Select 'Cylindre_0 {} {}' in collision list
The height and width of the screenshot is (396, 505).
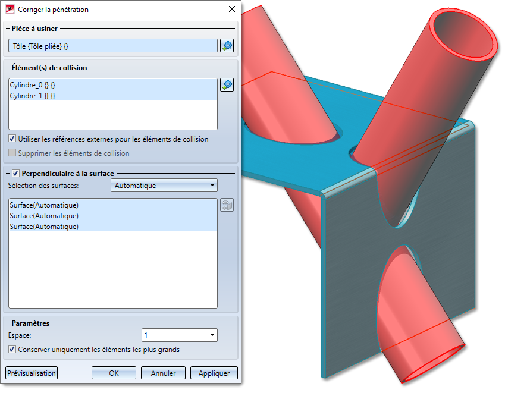(x=113, y=84)
